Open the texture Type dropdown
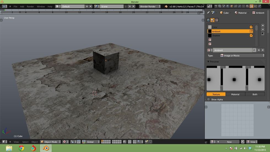 tap(242, 55)
